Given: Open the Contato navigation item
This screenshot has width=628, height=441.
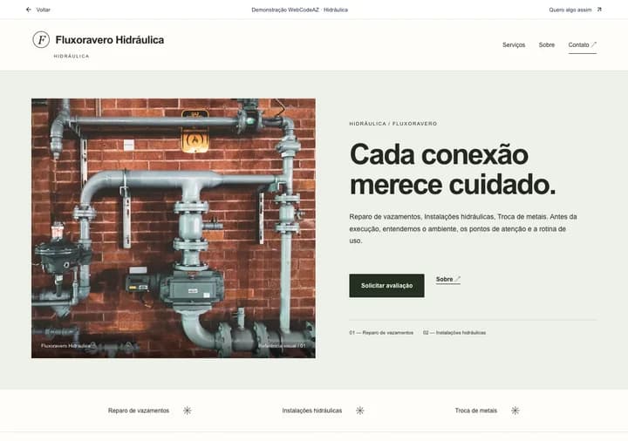Looking at the screenshot, I should pyautogui.click(x=583, y=44).
